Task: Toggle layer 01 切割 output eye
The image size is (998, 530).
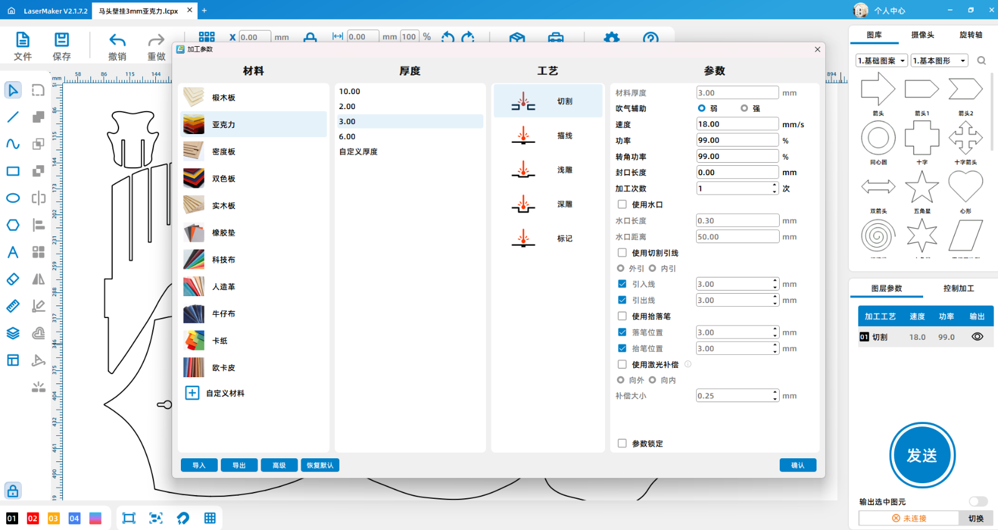Action: pos(977,337)
